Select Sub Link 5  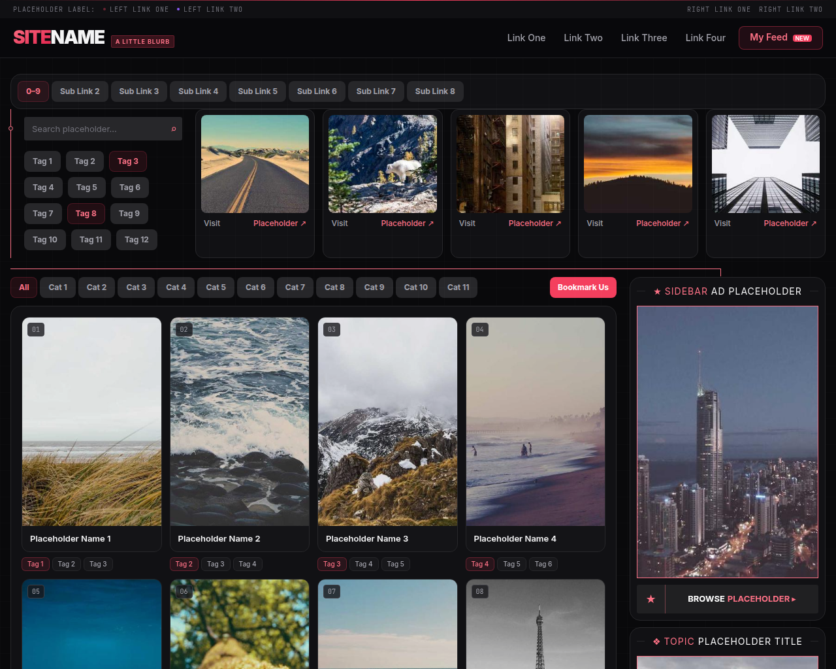coord(257,91)
